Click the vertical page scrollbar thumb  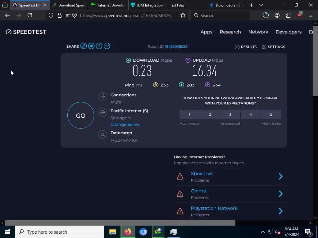click(x=315, y=61)
